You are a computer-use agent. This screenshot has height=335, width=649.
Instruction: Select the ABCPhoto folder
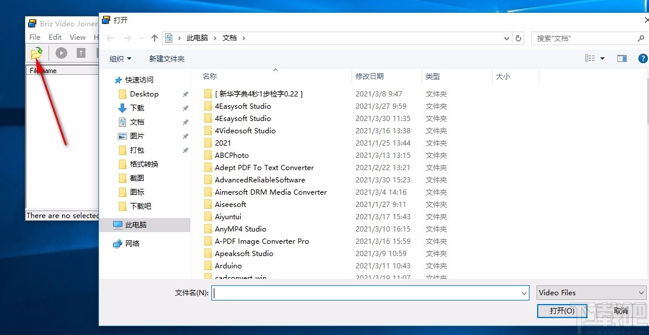point(232,156)
